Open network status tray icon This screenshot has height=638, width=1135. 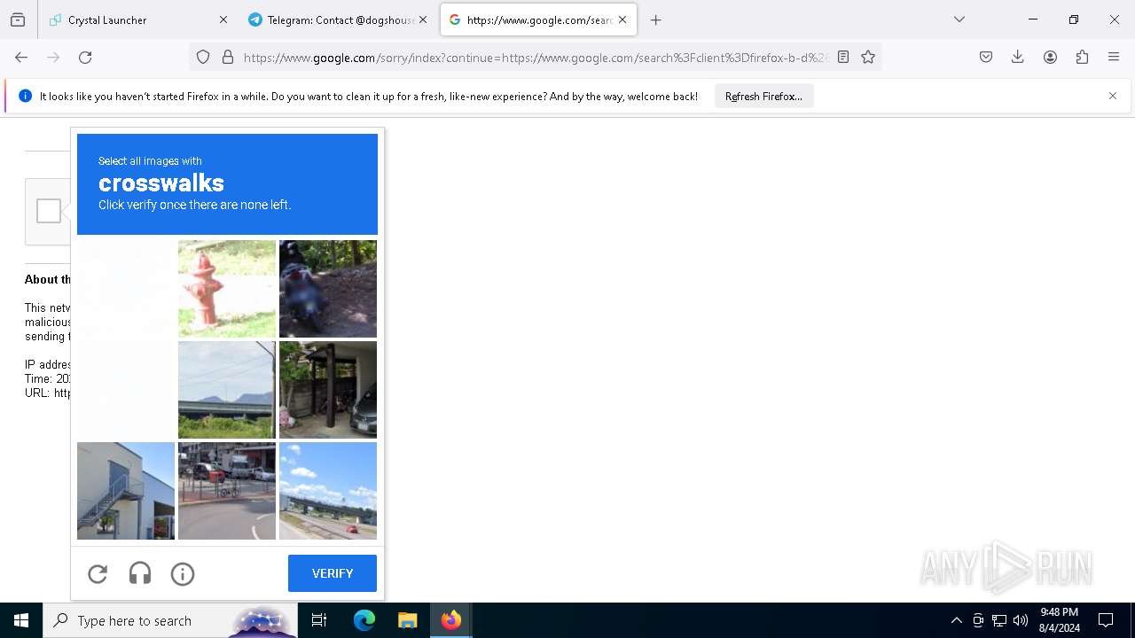[999, 620]
